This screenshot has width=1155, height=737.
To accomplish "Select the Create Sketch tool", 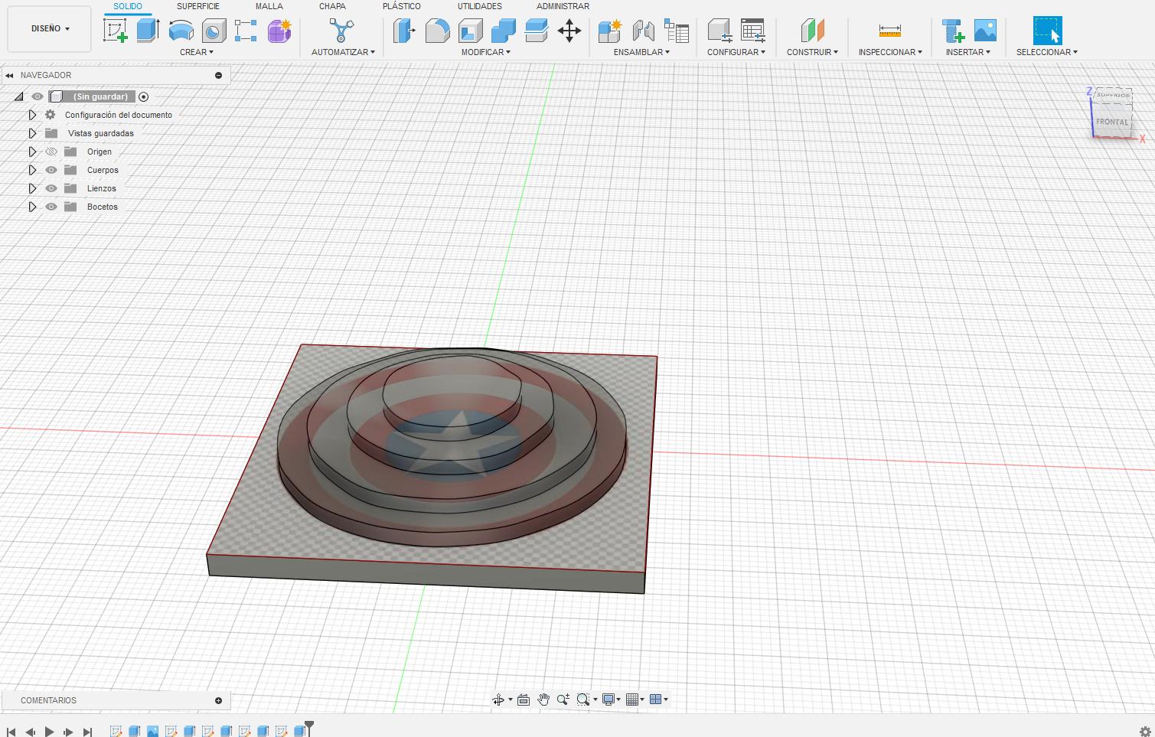I will [x=115, y=31].
